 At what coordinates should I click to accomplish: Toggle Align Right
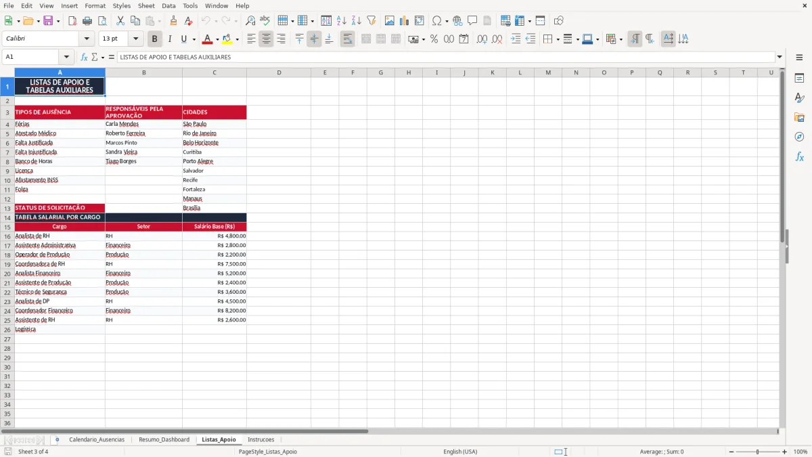click(x=281, y=39)
